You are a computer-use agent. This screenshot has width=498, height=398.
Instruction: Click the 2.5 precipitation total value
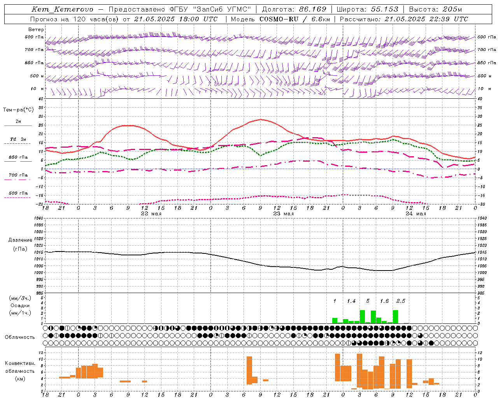pos(401,301)
